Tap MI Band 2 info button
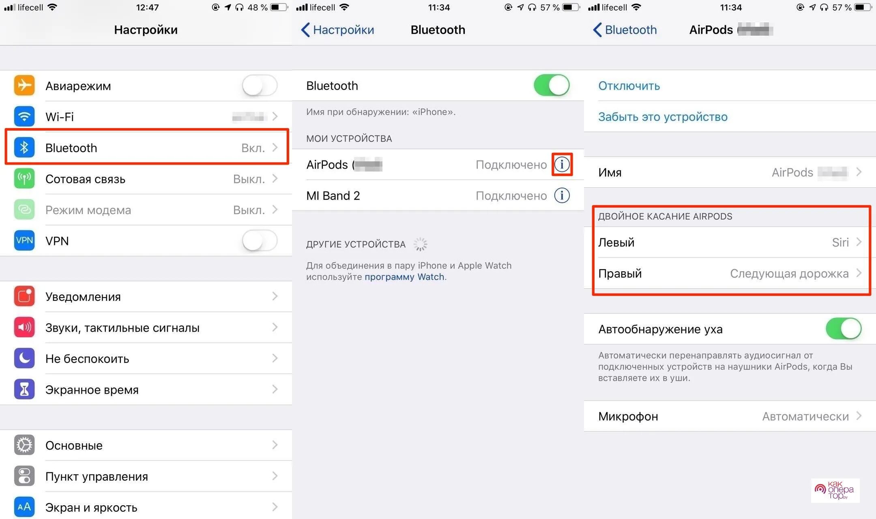 (561, 196)
